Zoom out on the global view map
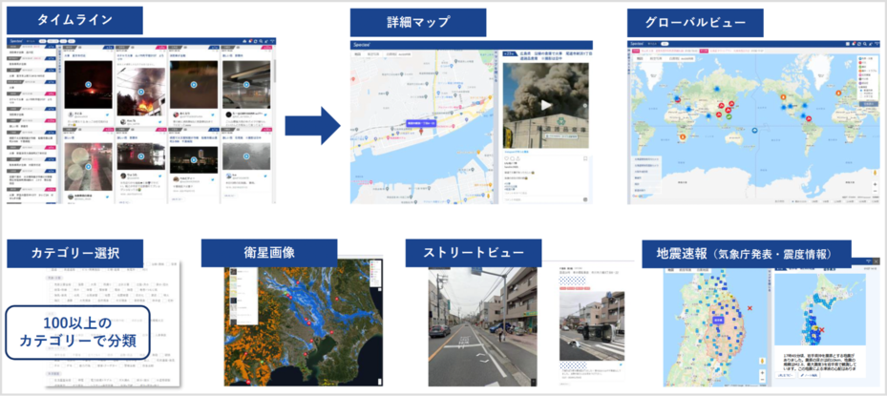The height and width of the screenshot is (396, 887). (876, 191)
